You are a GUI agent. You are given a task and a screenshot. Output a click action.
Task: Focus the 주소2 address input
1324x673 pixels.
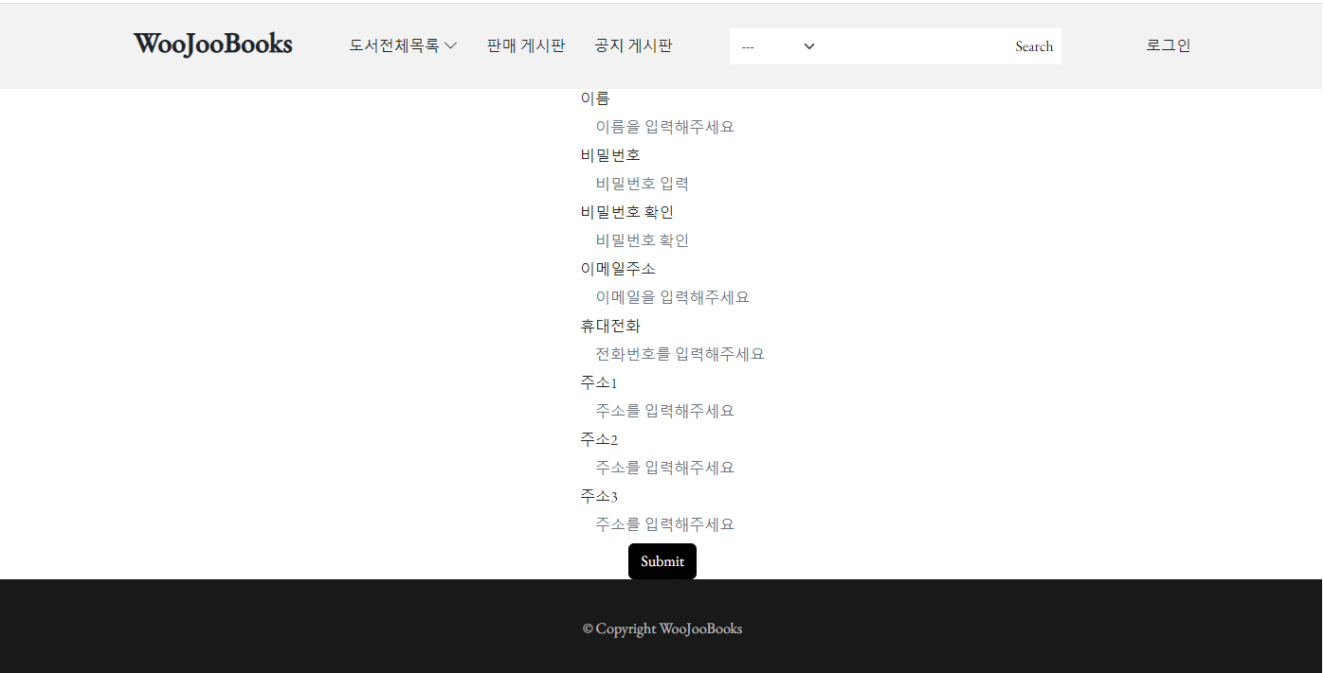click(x=664, y=468)
